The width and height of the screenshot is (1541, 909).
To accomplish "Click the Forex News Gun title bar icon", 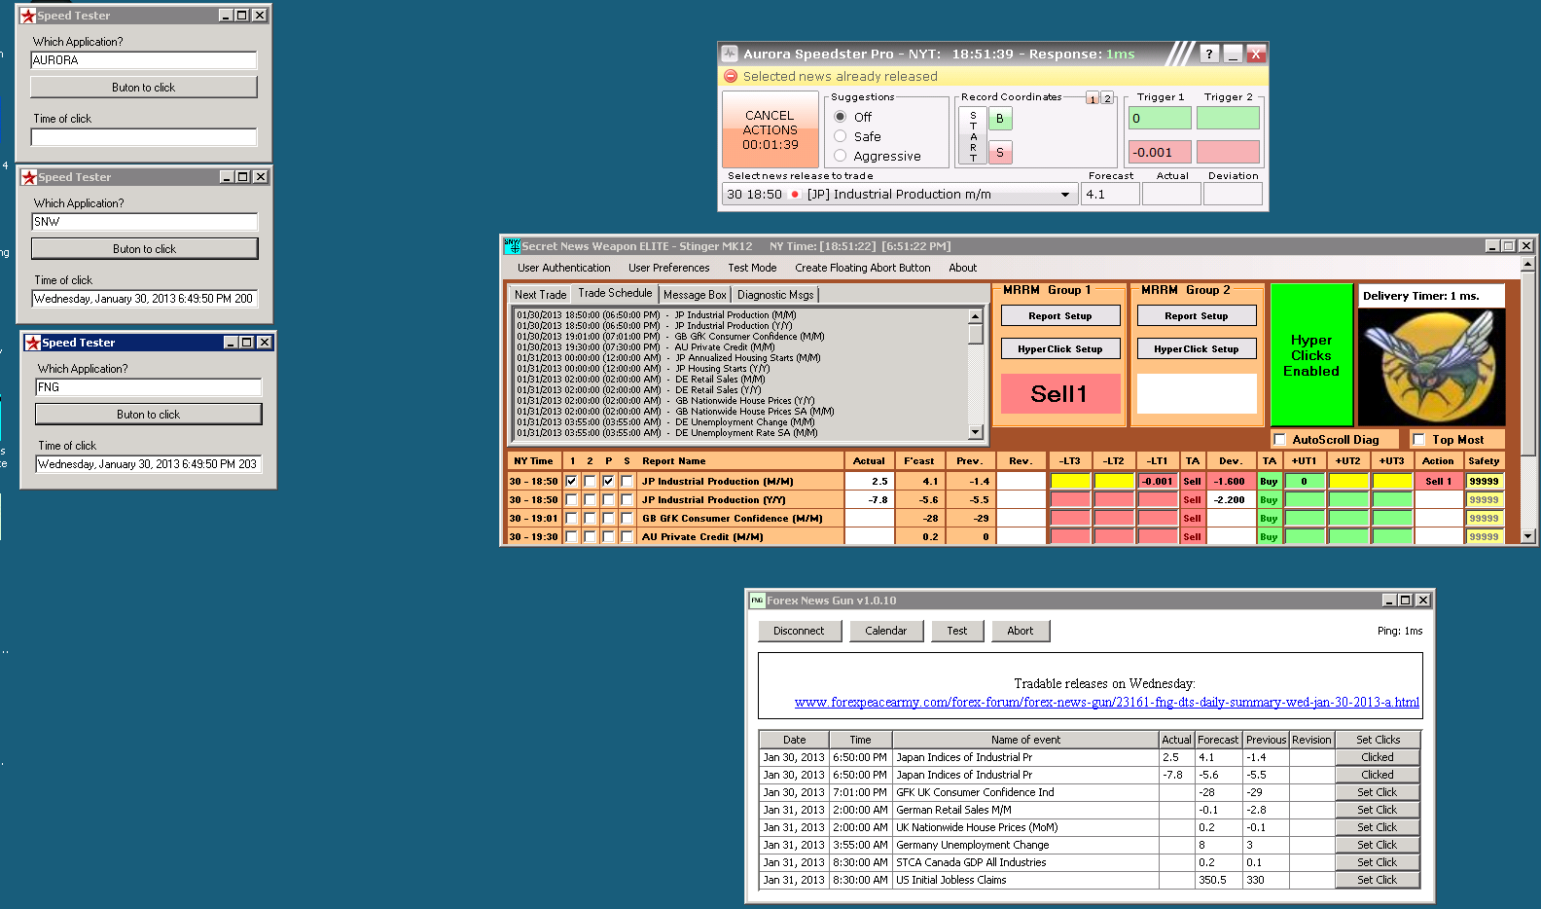I will pos(757,600).
